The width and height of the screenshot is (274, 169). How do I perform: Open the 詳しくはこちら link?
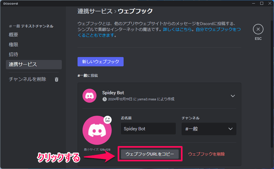pyautogui.click(x=177, y=29)
